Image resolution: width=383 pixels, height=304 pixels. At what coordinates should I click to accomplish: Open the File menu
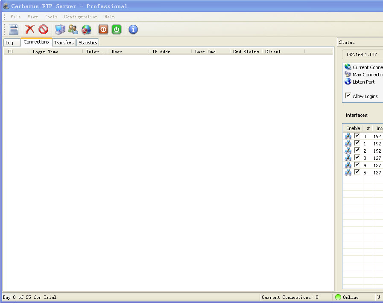point(15,17)
